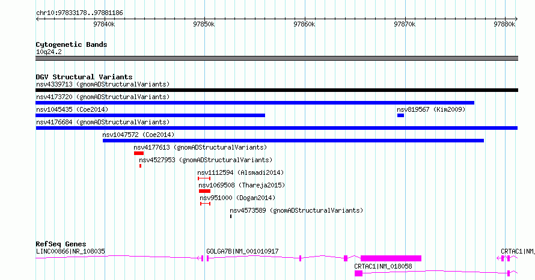535x280 pixels.
Task: Click the nsv4339713 black variant bar
Action: (277, 90)
